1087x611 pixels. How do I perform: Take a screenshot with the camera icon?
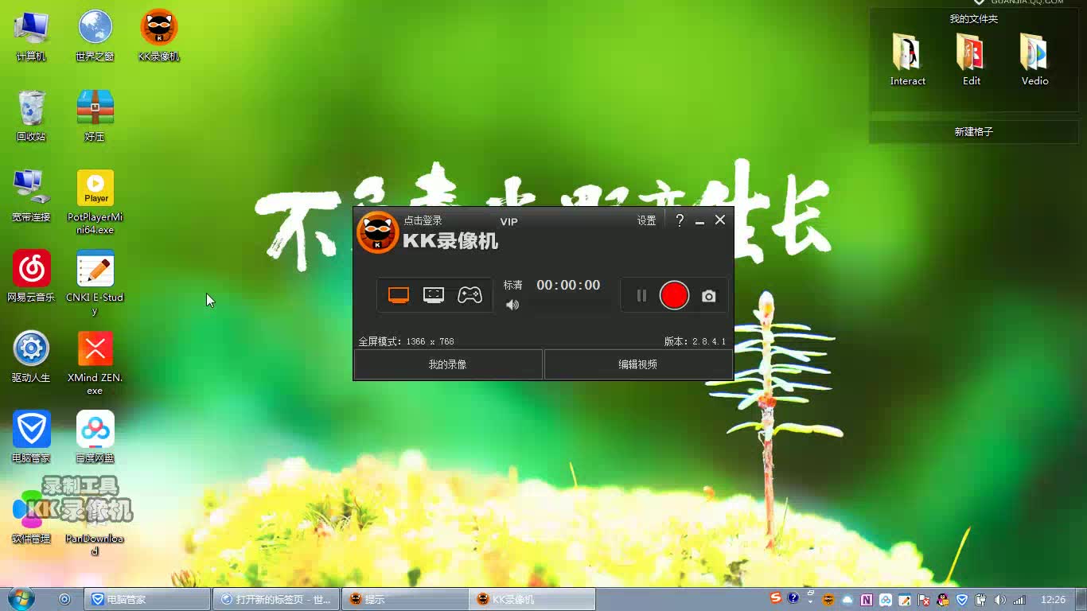[x=708, y=296]
